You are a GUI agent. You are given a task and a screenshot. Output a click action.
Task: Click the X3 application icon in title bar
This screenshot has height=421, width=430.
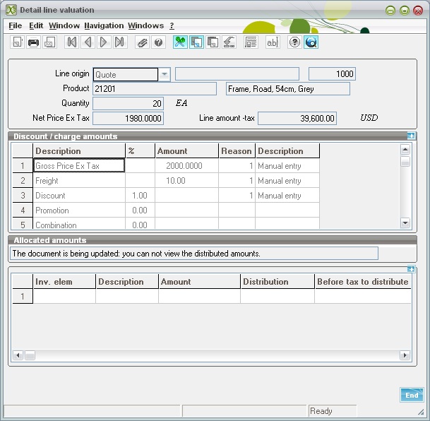[x=11, y=10]
